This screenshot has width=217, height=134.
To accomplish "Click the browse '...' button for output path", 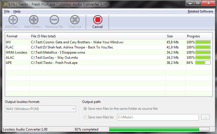I will 206,117.
